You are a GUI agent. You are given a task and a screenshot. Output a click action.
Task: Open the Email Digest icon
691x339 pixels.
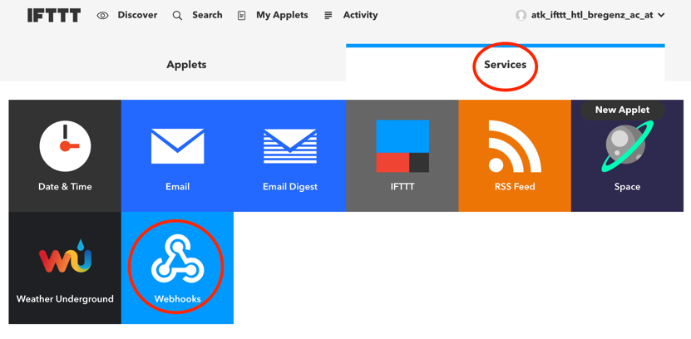point(290,146)
